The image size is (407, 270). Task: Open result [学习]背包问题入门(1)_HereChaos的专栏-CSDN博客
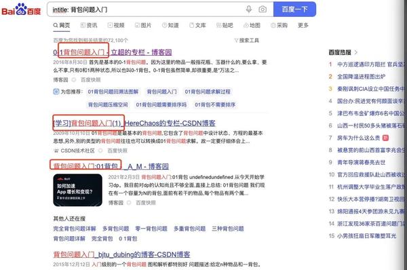click(x=134, y=123)
